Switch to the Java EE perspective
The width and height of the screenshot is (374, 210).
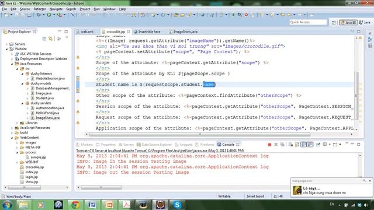[x=348, y=22]
